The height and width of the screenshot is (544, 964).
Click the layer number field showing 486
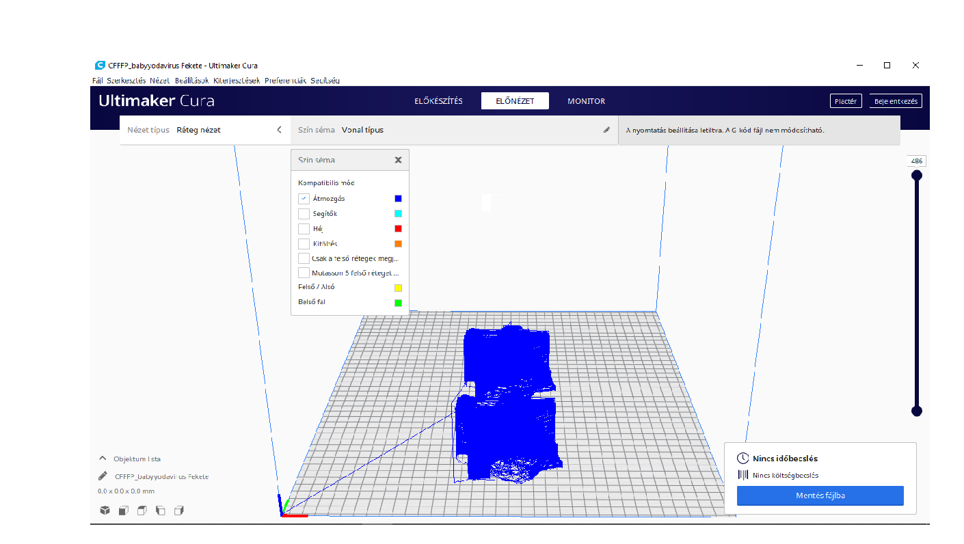tap(917, 161)
